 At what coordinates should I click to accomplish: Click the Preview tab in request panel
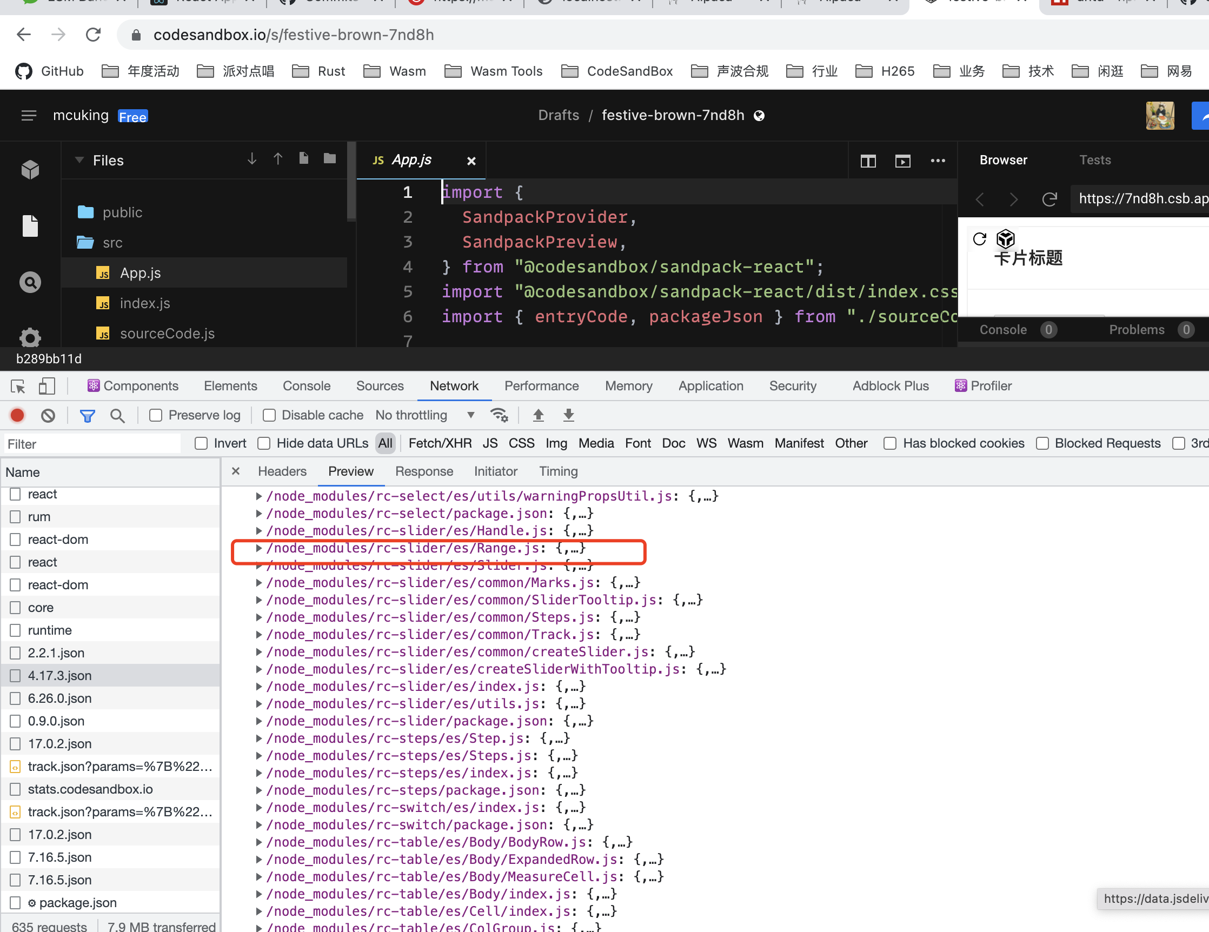coord(349,471)
